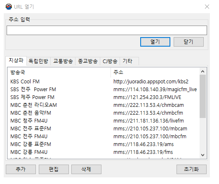Click the station list scrollbar thumb
Viewport: 219px width, 184px height.
[x=203, y=97]
